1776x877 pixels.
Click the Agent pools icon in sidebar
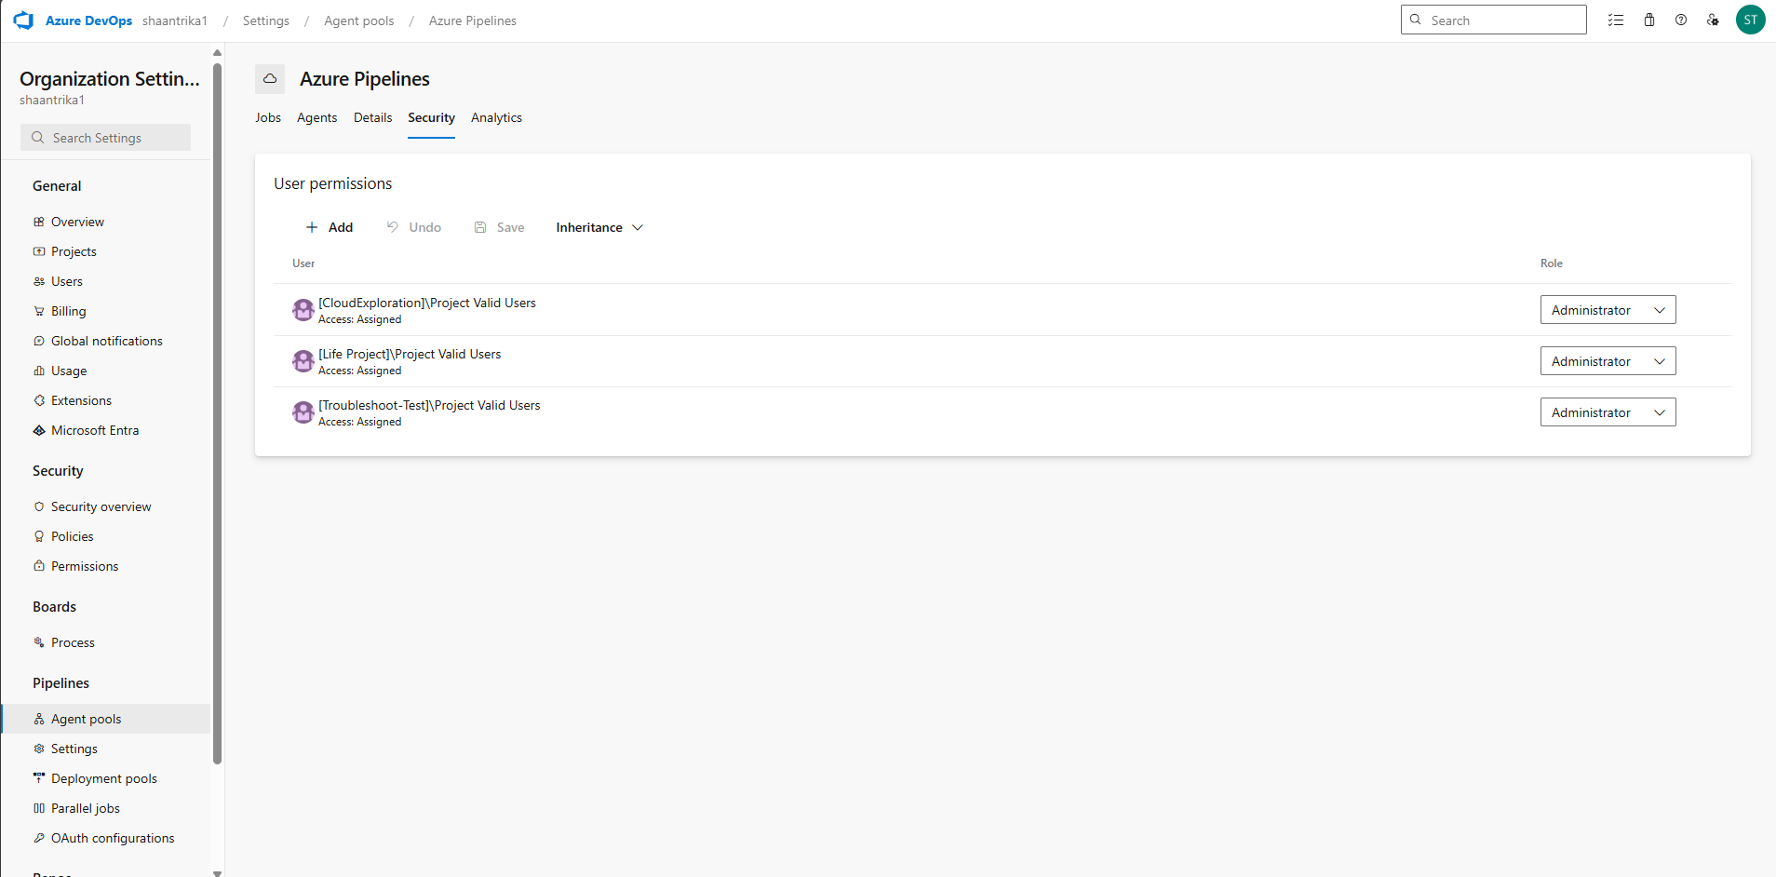(x=39, y=719)
